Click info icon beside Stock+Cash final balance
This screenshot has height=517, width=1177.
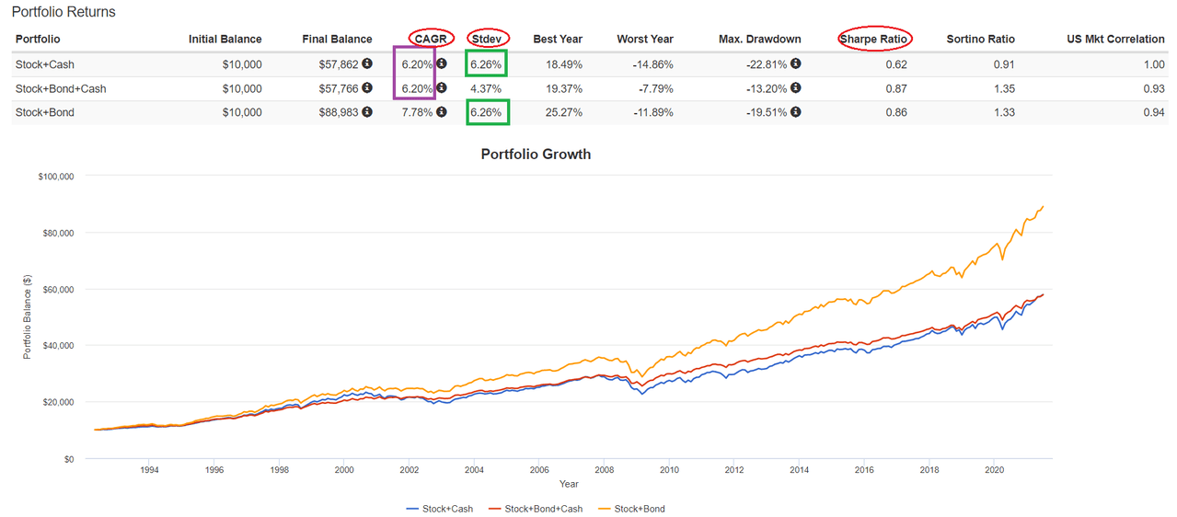click(x=367, y=64)
